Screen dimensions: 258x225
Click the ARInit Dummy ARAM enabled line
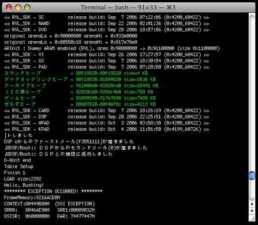coord(112,49)
